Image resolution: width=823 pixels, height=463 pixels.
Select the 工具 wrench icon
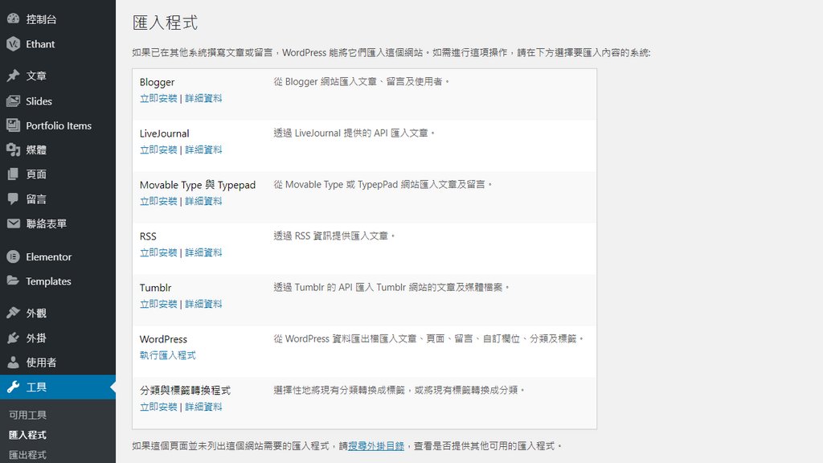tap(14, 387)
